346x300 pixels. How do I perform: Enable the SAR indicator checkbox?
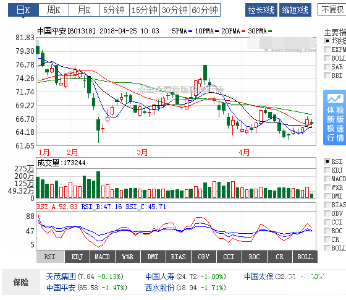tap(327, 67)
